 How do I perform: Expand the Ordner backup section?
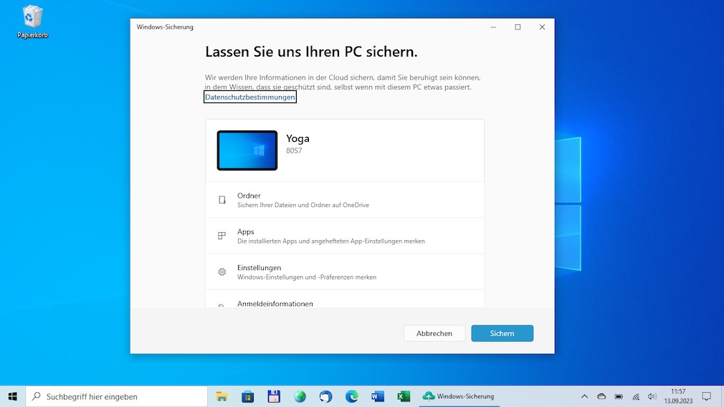pyautogui.click(x=344, y=200)
